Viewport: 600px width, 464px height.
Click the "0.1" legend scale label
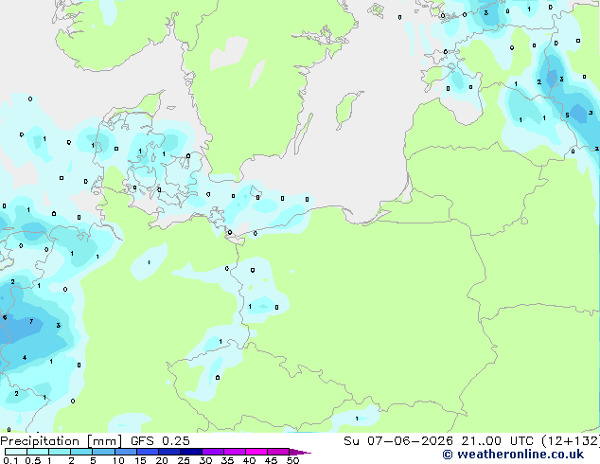coord(10,460)
